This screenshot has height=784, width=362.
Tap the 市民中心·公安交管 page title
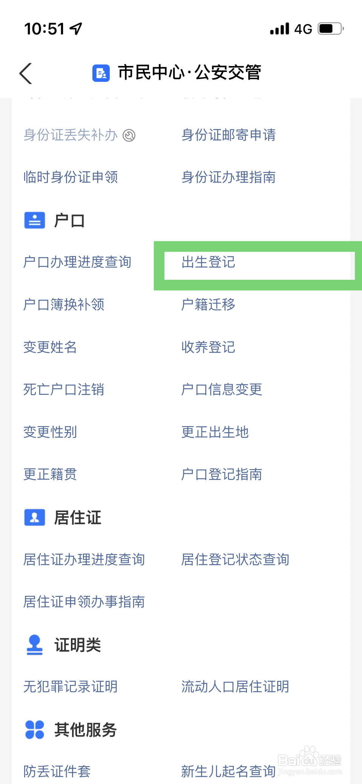coord(190,72)
